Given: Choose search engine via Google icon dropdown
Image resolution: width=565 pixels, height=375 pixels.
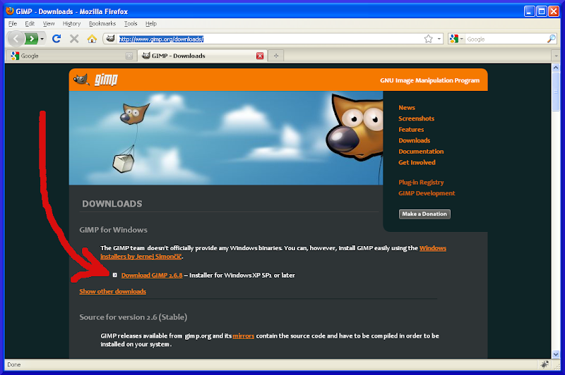Looking at the screenshot, I should point(456,39).
